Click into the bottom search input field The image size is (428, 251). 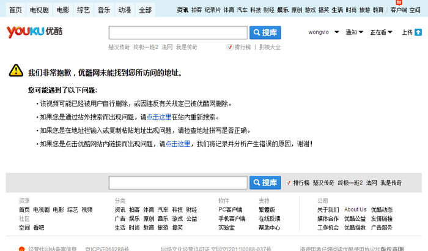click(x=178, y=182)
